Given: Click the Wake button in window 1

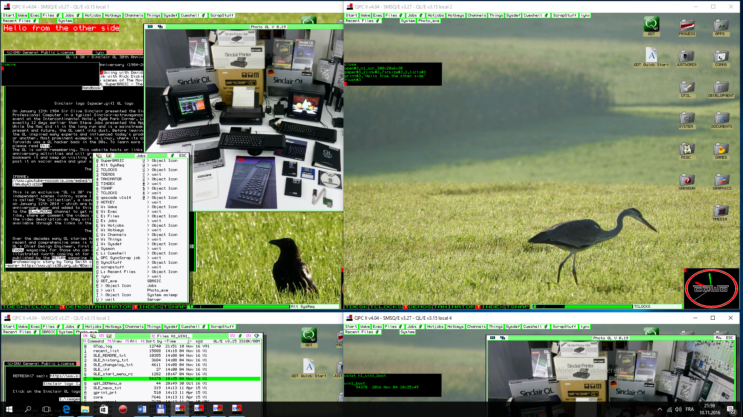Looking at the screenshot, I should click(22, 15).
